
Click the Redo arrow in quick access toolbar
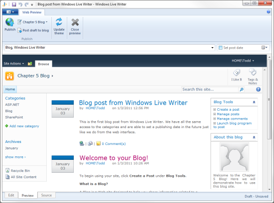tap(26, 4)
